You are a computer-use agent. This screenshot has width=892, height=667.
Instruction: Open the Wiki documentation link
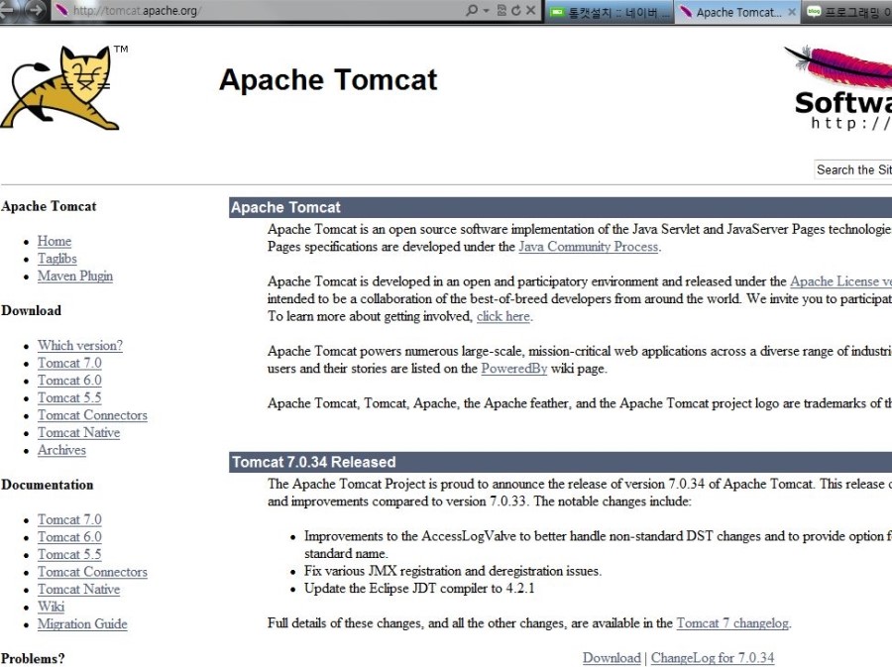coord(52,607)
